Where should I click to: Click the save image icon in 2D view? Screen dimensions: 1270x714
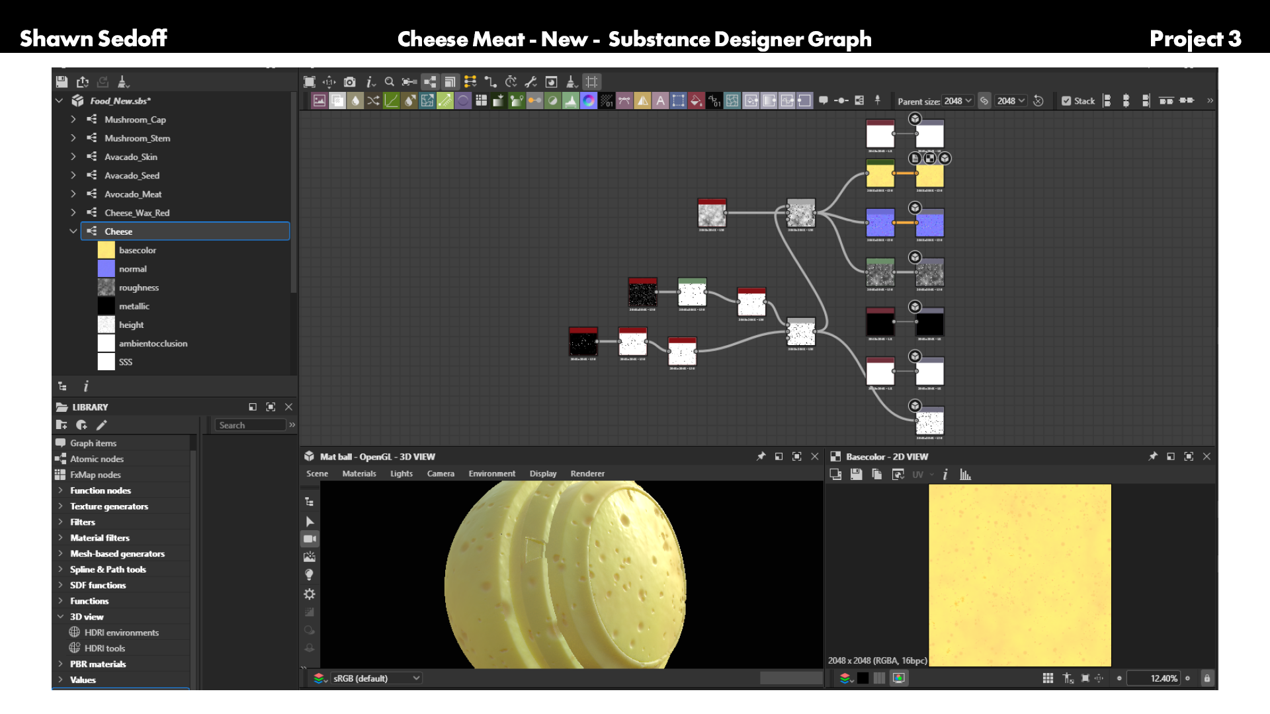(x=856, y=475)
